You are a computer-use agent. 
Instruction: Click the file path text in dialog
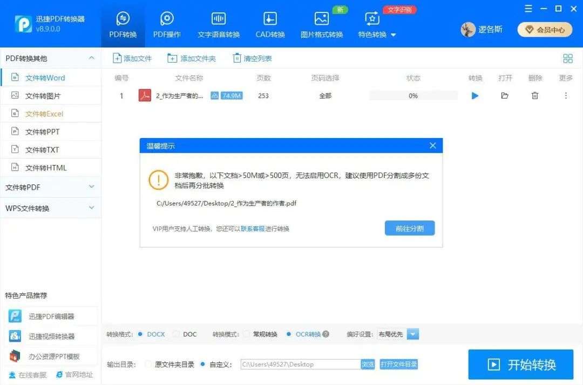[226, 203]
